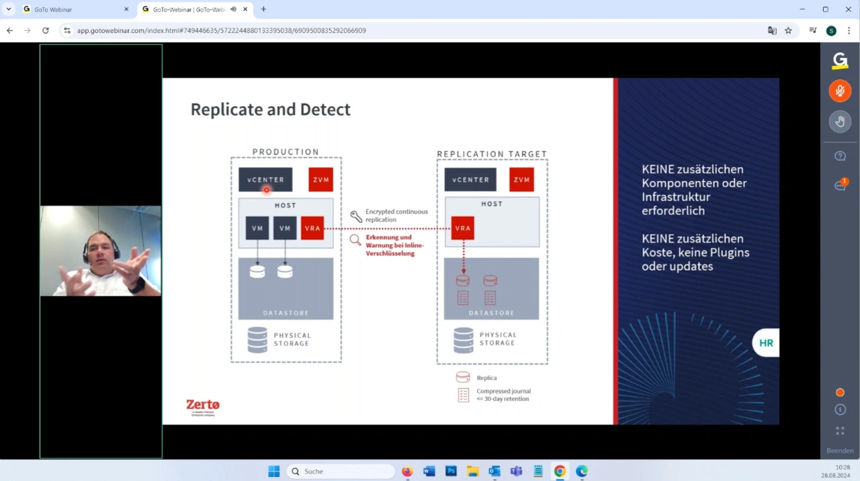Open Chrome's three-dot menu
The image size is (860, 481).
[849, 30]
